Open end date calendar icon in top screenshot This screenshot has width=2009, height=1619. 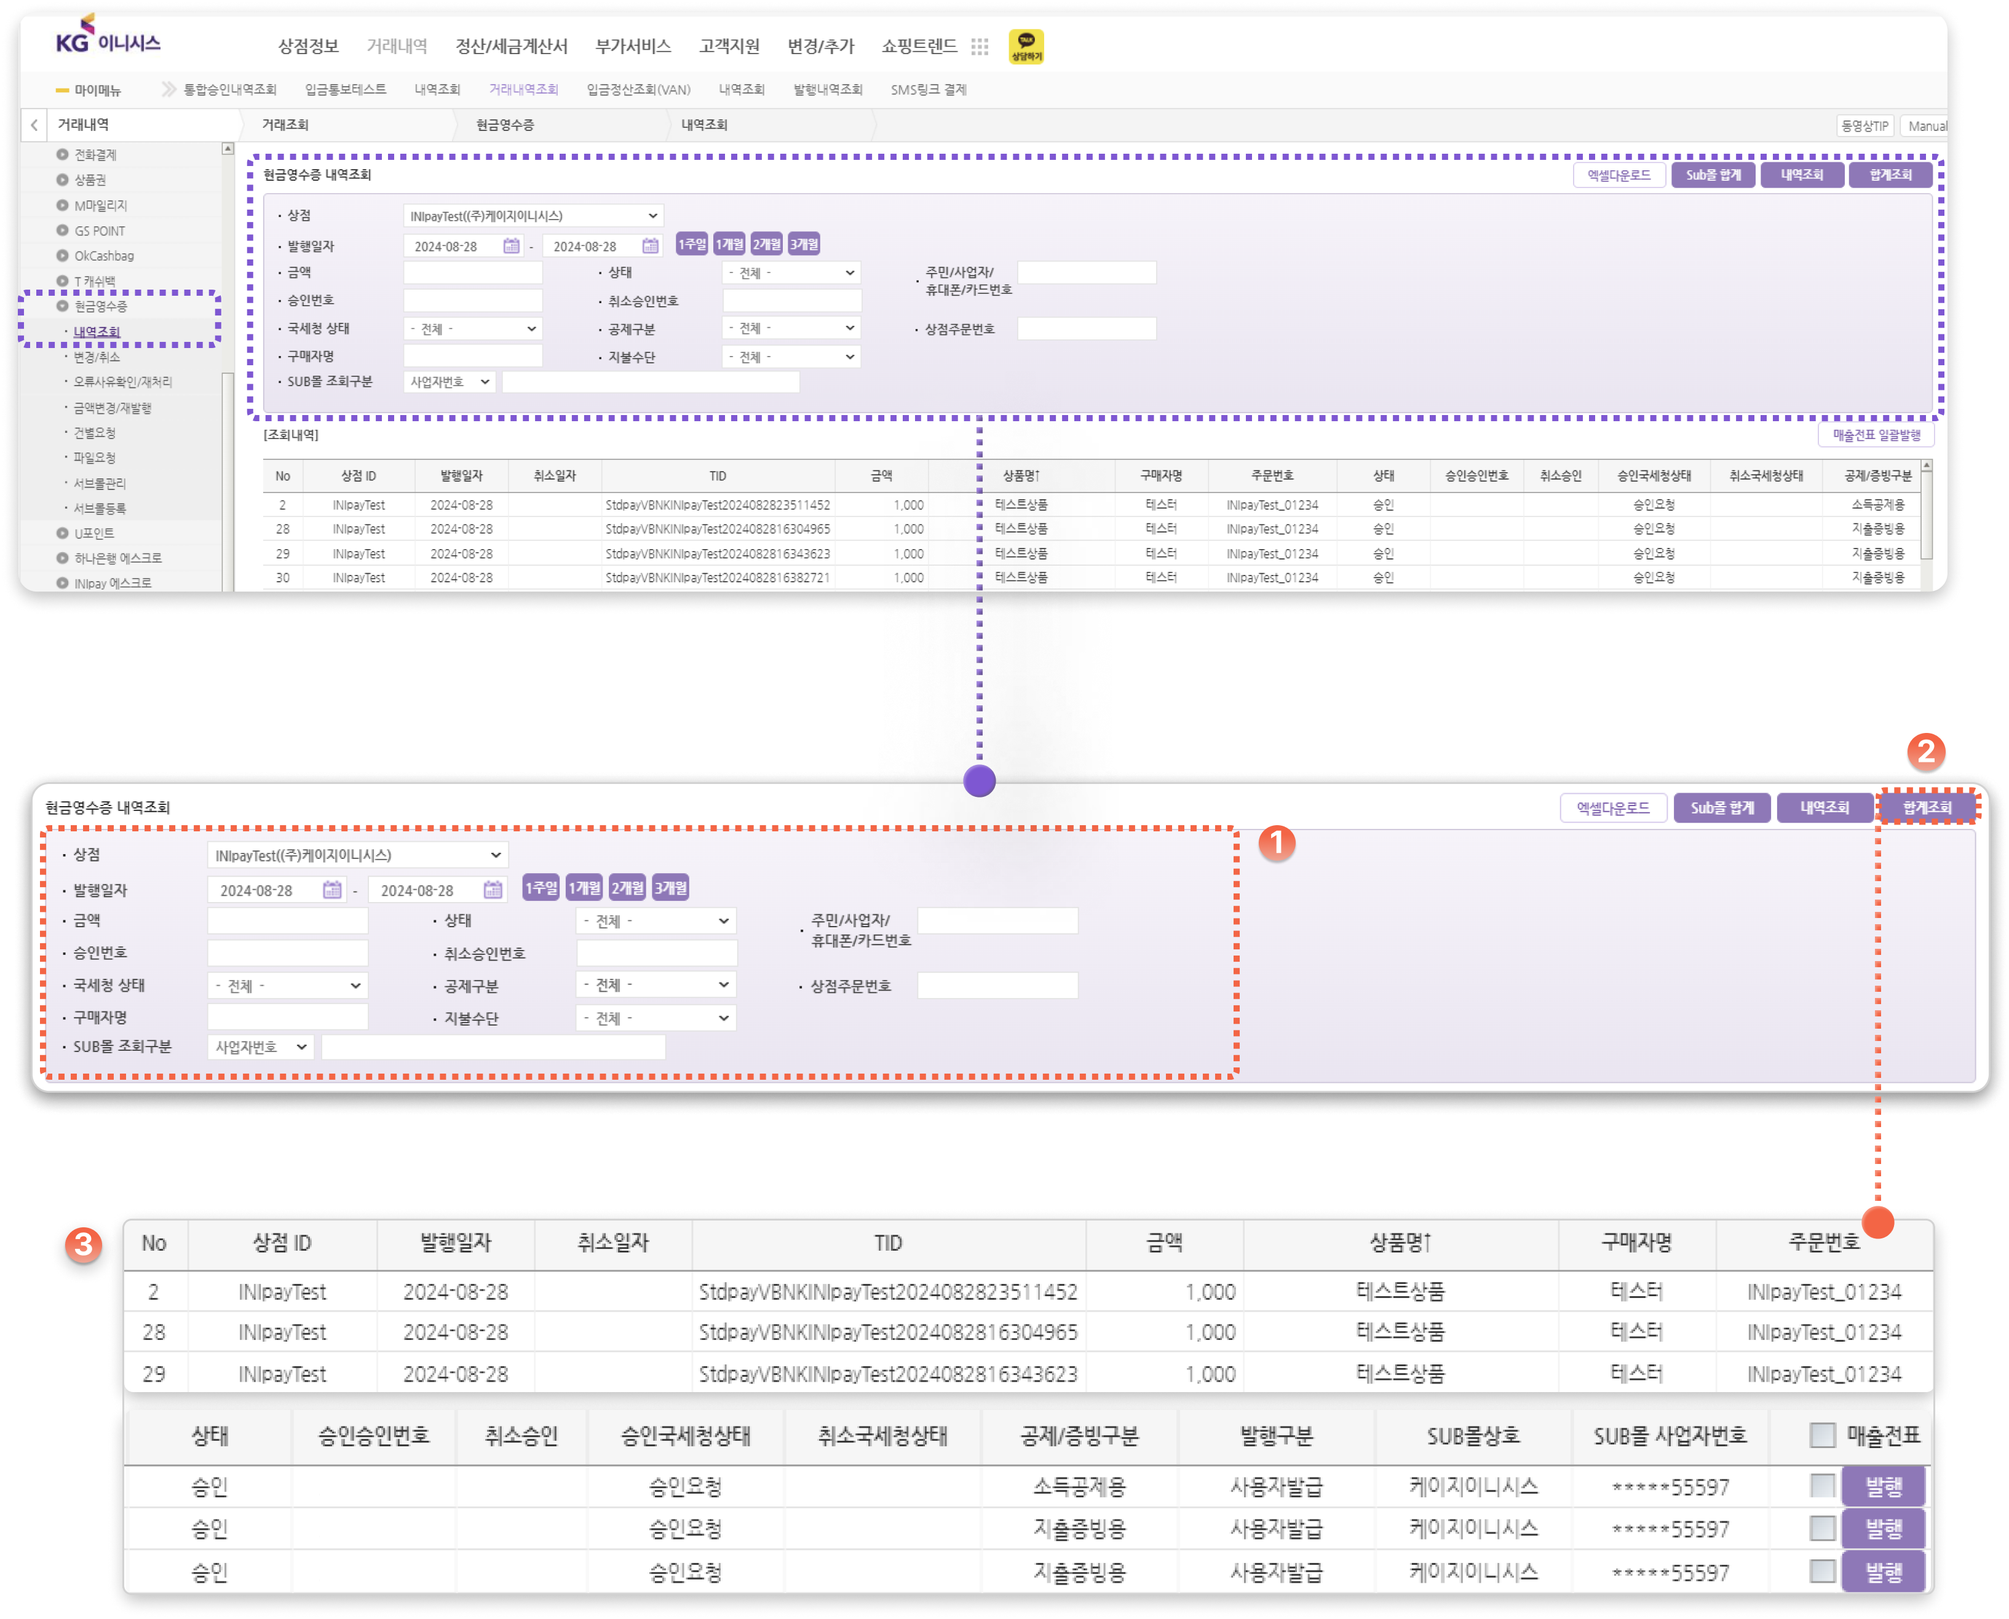coord(650,245)
